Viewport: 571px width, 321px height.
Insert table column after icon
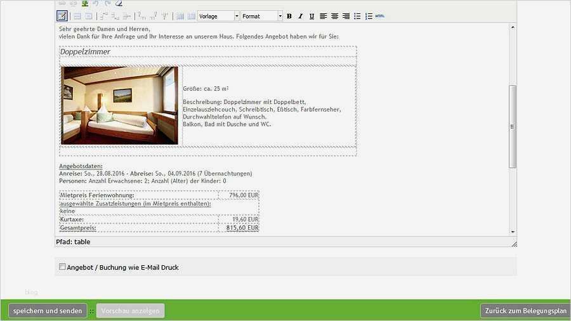click(x=154, y=16)
